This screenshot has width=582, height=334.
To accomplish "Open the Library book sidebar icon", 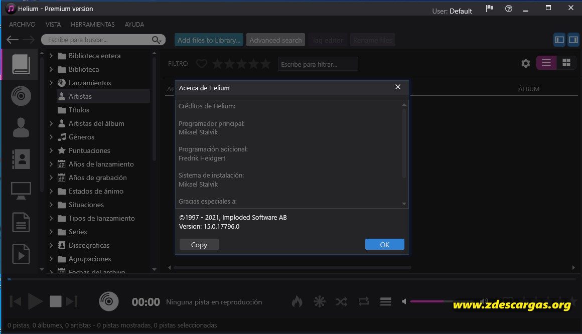I will (x=21, y=64).
